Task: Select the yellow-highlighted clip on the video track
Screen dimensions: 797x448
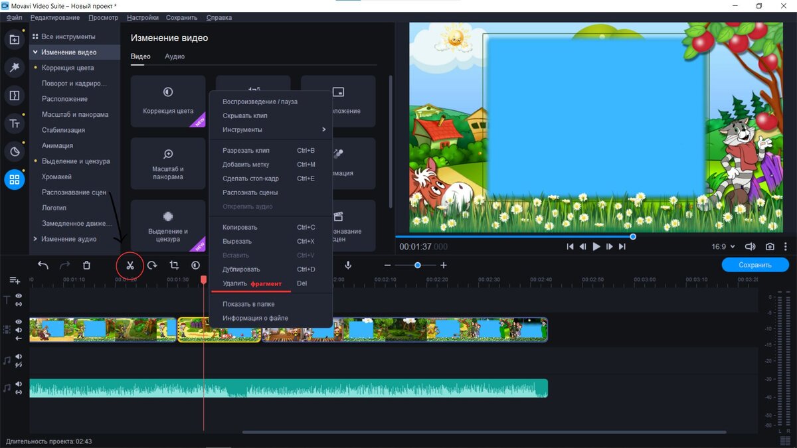Action: point(219,329)
